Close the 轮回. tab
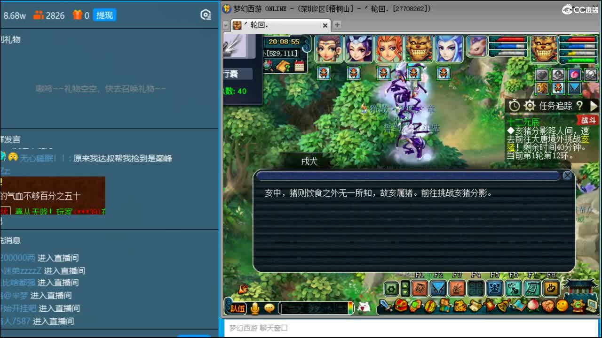The width and height of the screenshot is (602, 338). coord(325,25)
